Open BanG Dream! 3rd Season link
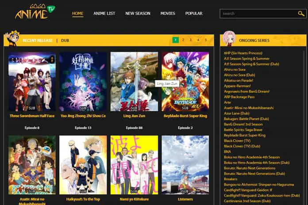The width and height of the screenshot is (308, 205). 243,125
